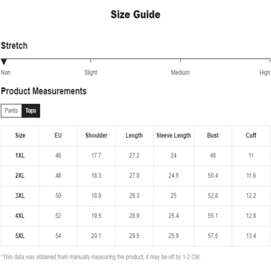Select the 2XL size row label
This screenshot has height=271, width=271.
pos(20,176)
